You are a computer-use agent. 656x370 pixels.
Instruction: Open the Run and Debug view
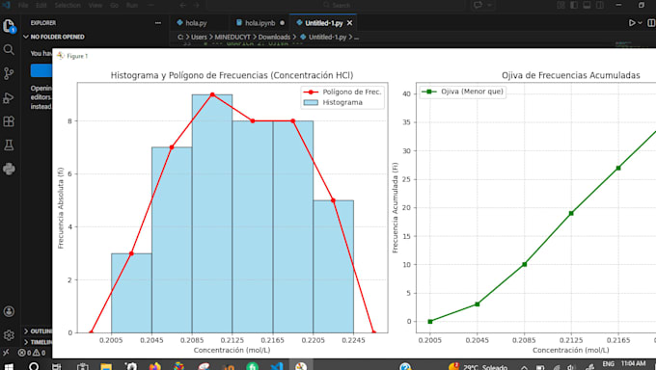click(9, 98)
